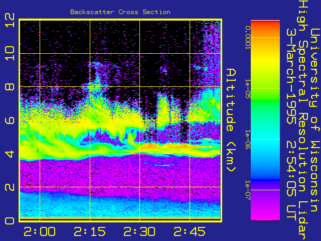Click the 1e-07 colorbar value label
321x241 pixels.
click(x=248, y=190)
